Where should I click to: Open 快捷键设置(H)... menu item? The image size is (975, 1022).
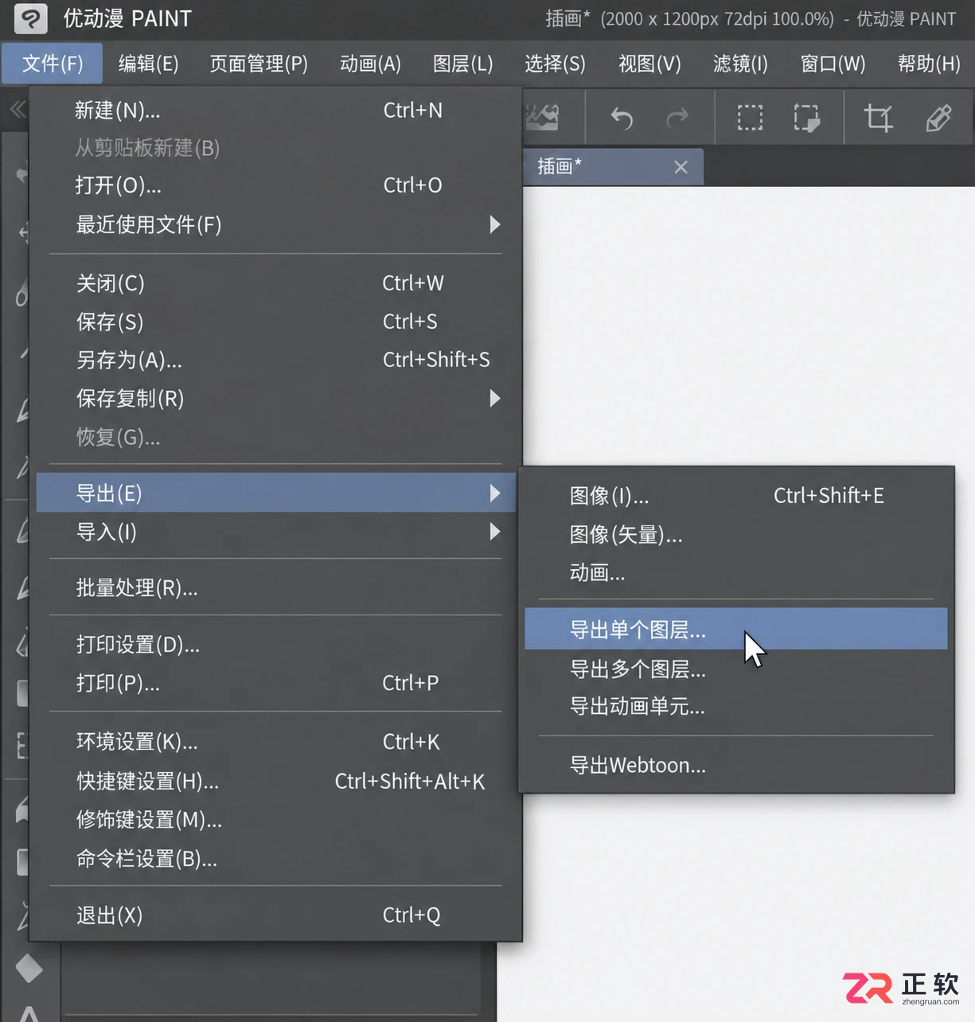click(x=275, y=781)
